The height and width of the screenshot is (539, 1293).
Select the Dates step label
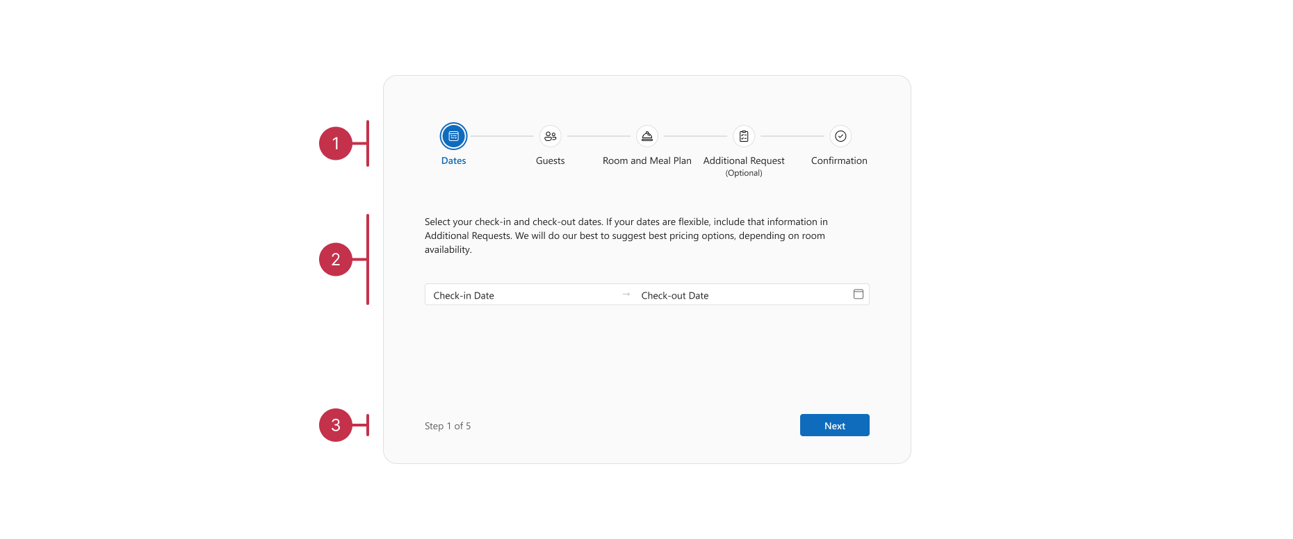(x=453, y=160)
